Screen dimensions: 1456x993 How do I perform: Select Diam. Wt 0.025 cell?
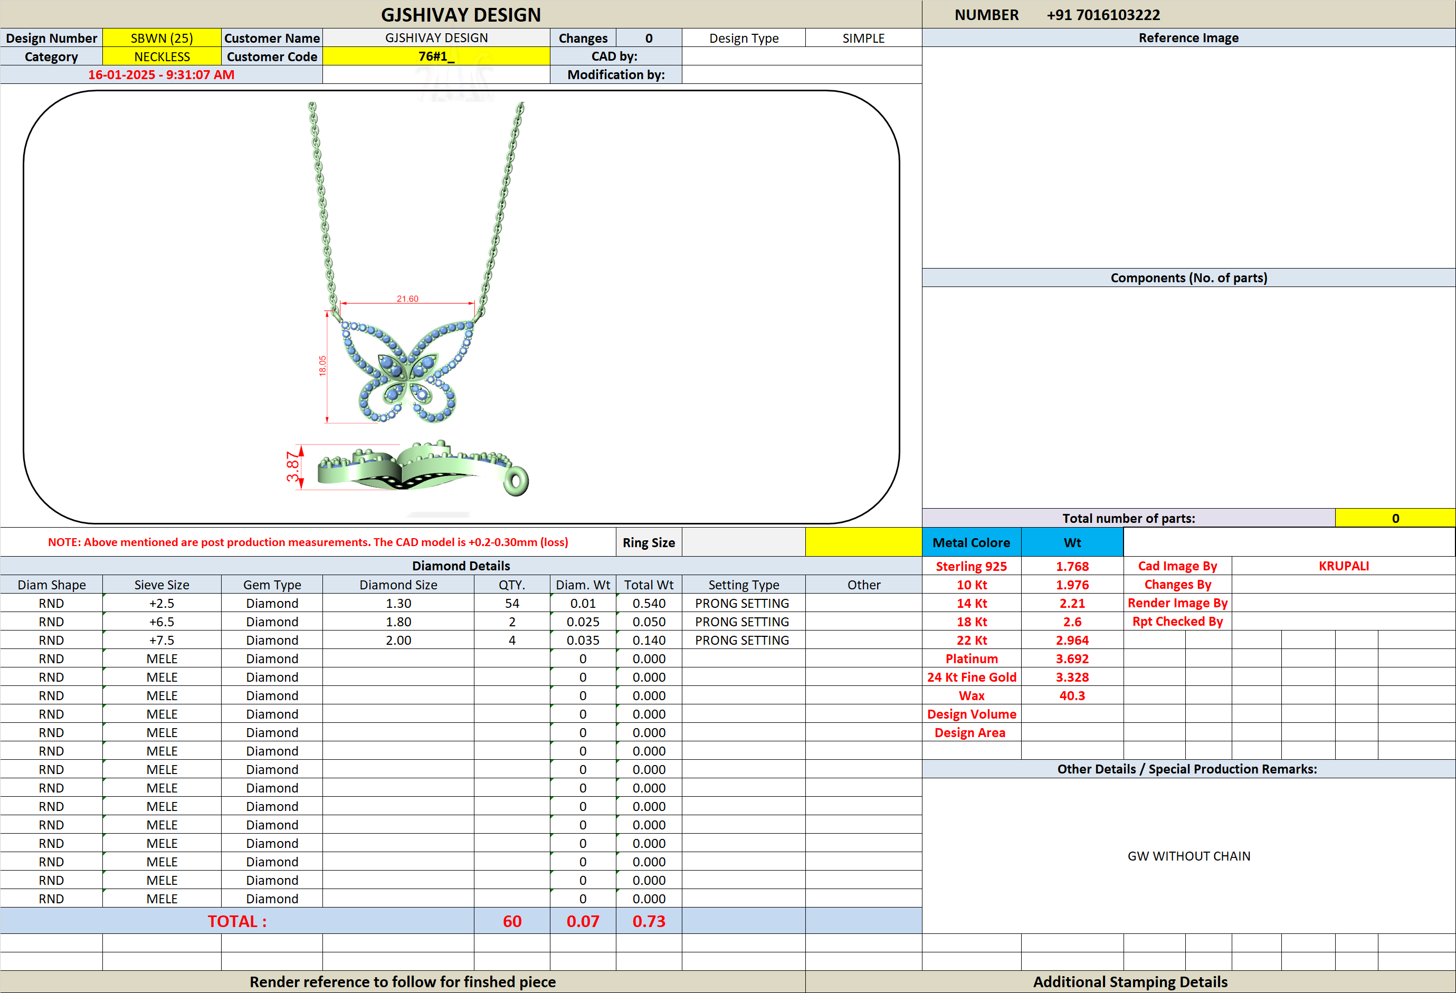583,622
